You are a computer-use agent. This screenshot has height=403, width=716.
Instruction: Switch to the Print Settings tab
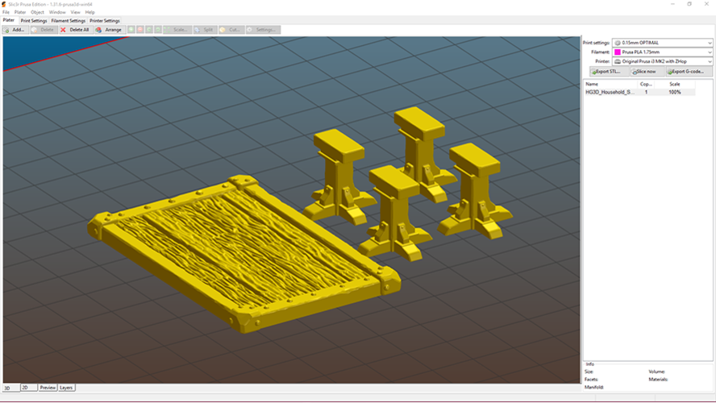point(34,20)
